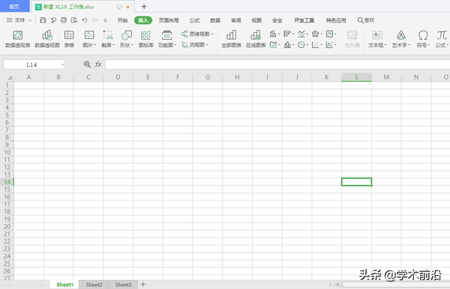Switch to the 页面布局 ribbon tab
The image size is (450, 289).
click(x=169, y=20)
